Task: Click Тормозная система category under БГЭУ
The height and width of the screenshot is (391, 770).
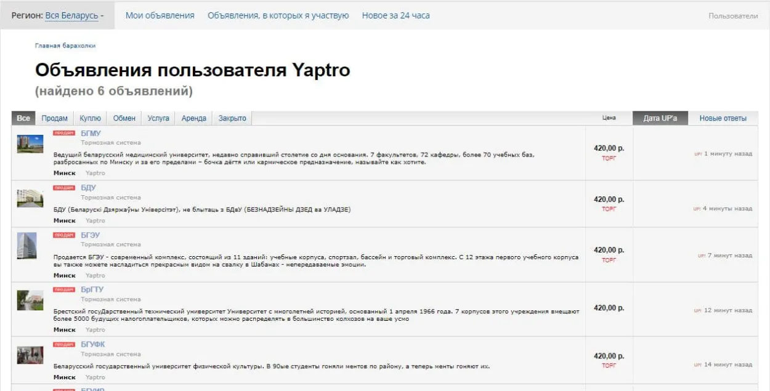Action: pyautogui.click(x=111, y=244)
